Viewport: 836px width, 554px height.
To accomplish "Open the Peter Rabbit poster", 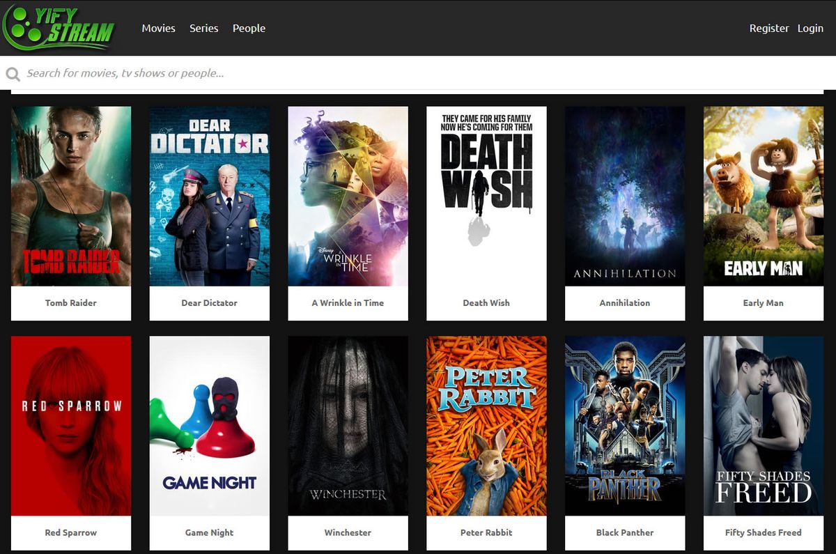I will pyautogui.click(x=486, y=426).
